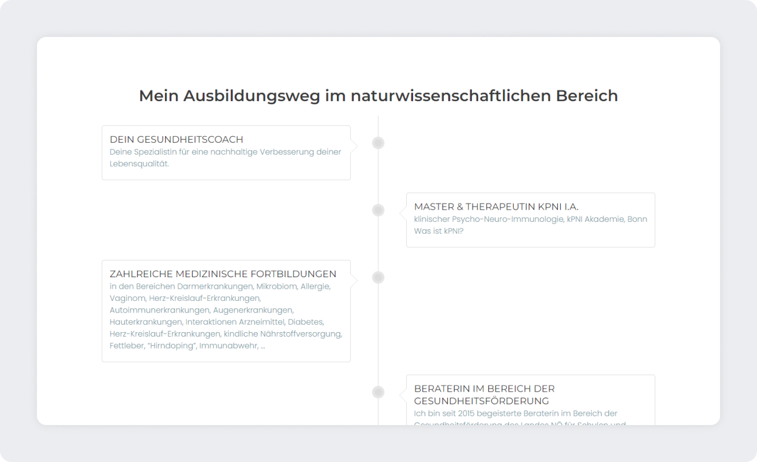Viewport: 757px width, 462px height.
Task: Click the timeline dot next to MEDIZINISCHE FORTBILDUNGEN
Action: pyautogui.click(x=378, y=278)
